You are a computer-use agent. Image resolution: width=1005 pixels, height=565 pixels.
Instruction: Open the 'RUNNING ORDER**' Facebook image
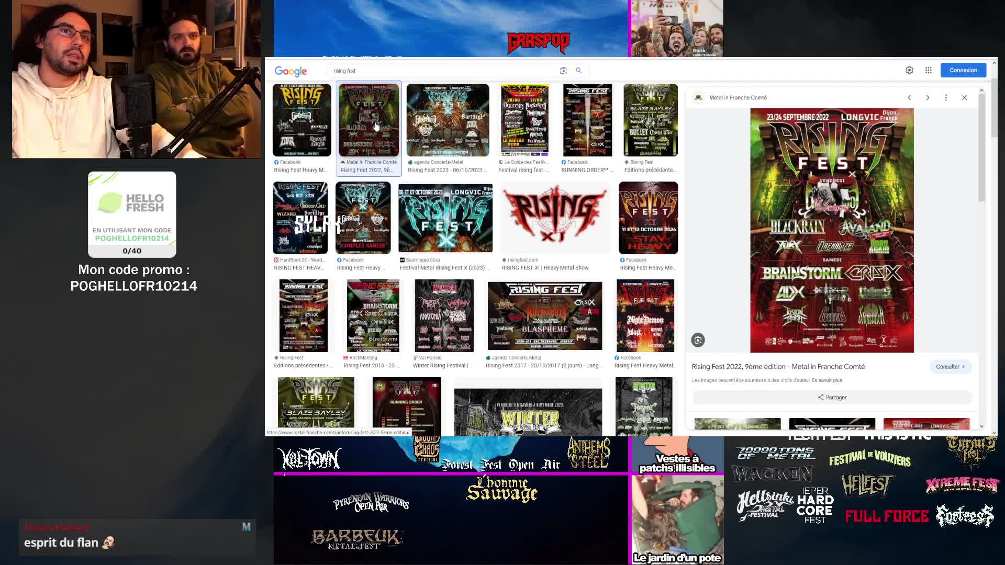[x=587, y=120]
